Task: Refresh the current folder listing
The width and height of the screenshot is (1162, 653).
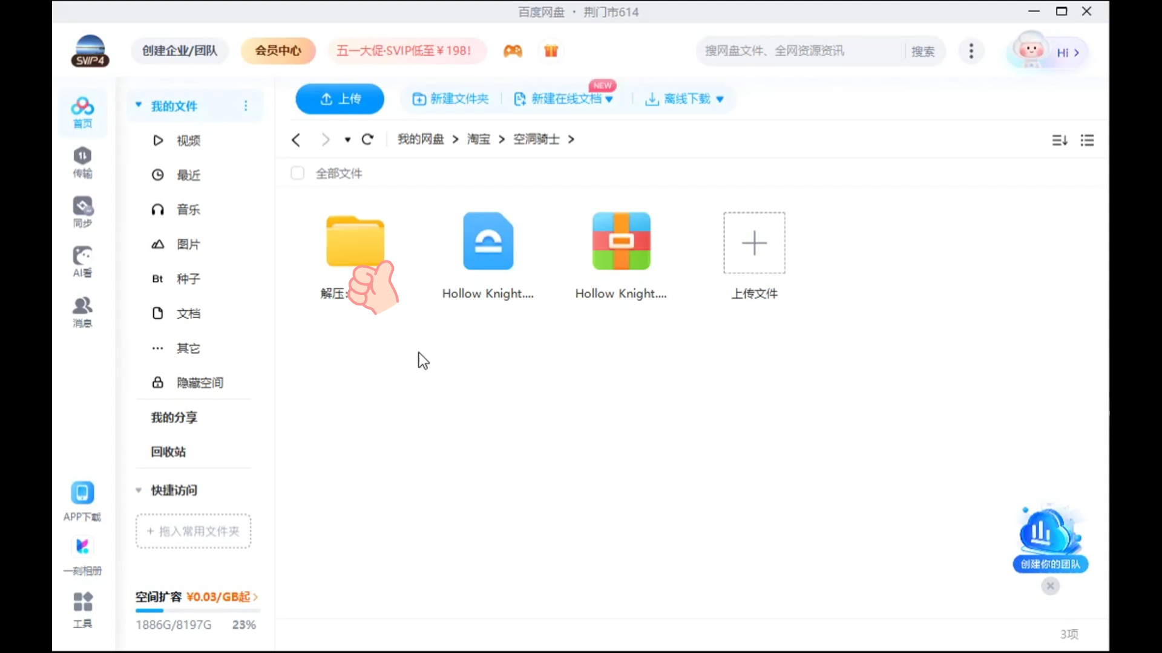Action: [x=367, y=140]
